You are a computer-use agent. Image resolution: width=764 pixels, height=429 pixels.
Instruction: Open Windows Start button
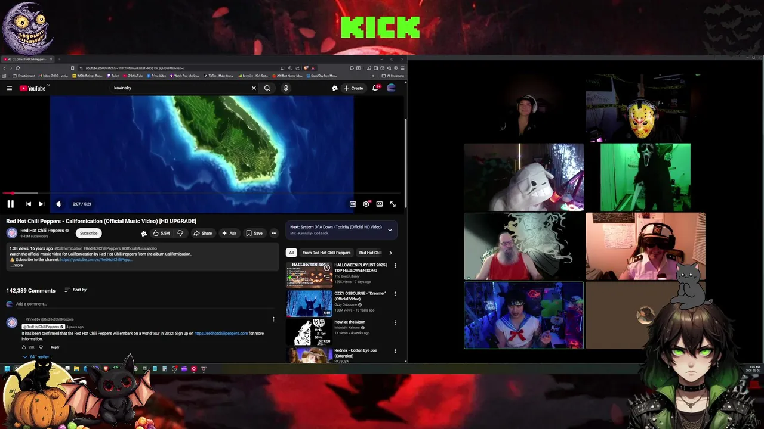pyautogui.click(x=7, y=369)
